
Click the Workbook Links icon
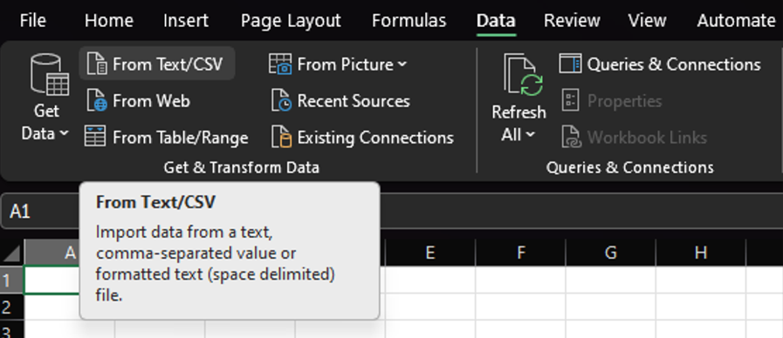(x=571, y=137)
